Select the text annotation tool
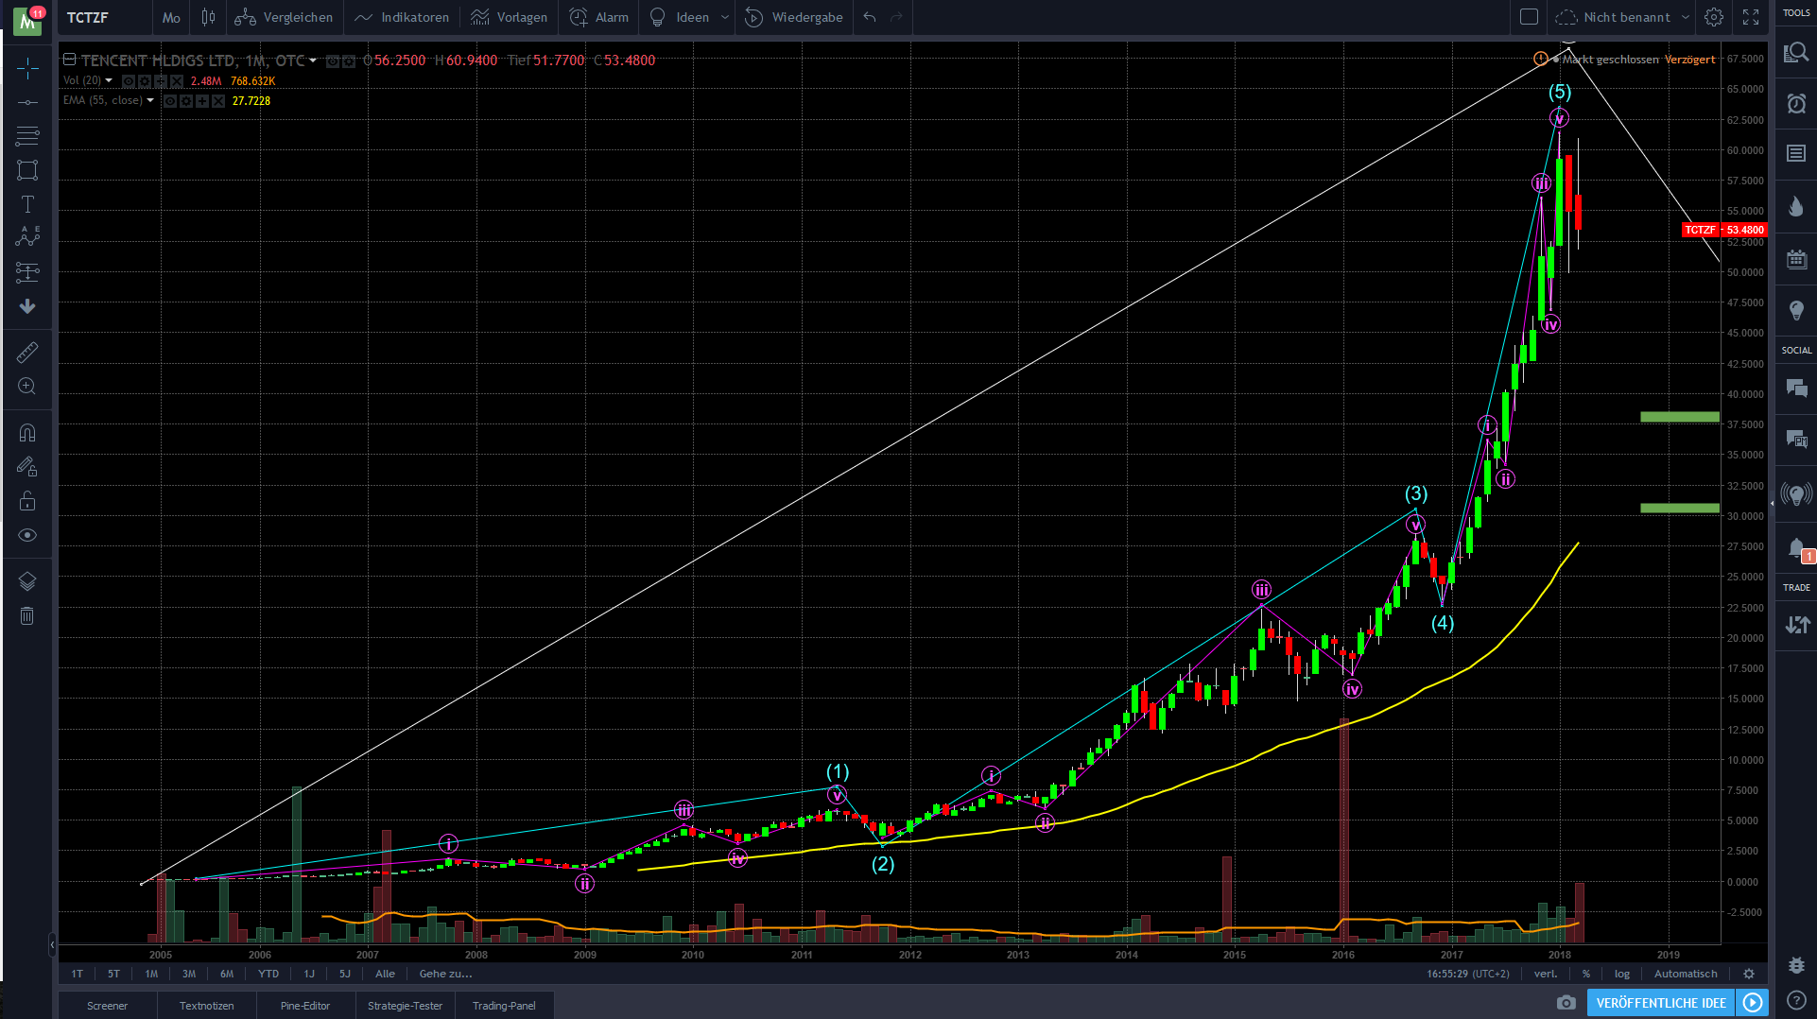The height and width of the screenshot is (1019, 1817). point(27,204)
